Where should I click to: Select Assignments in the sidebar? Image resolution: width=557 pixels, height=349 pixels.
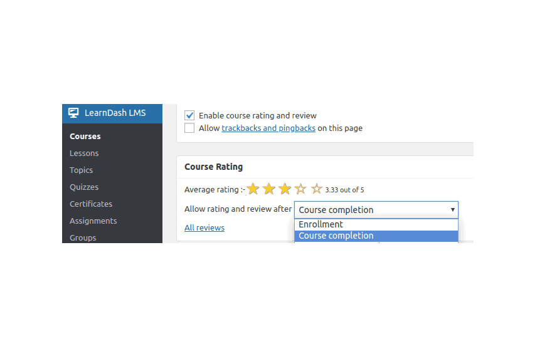(x=93, y=221)
